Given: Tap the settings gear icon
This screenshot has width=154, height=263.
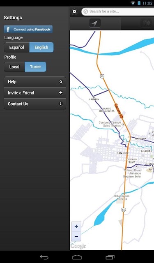Looking at the screenshot, I should (74, 12).
